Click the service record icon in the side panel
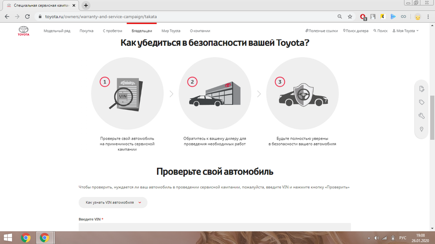435x244 pixels. tap(421, 88)
